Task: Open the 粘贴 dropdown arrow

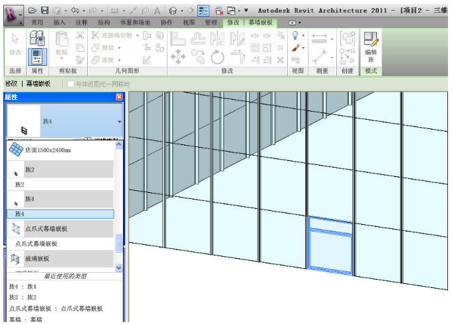Action: coord(61,59)
